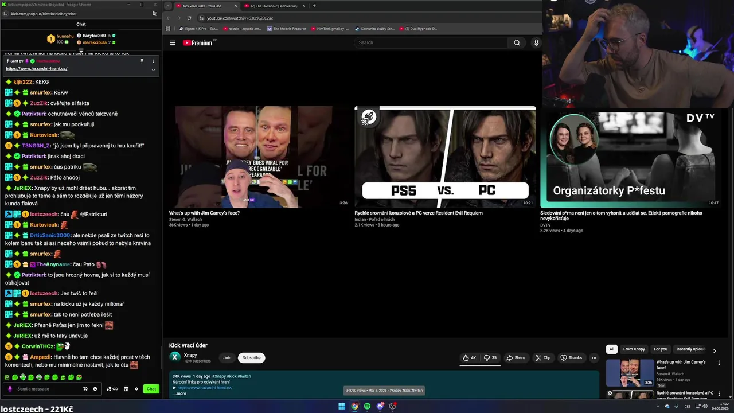
Task: Dislike the video showing 35
Action: (x=490, y=357)
